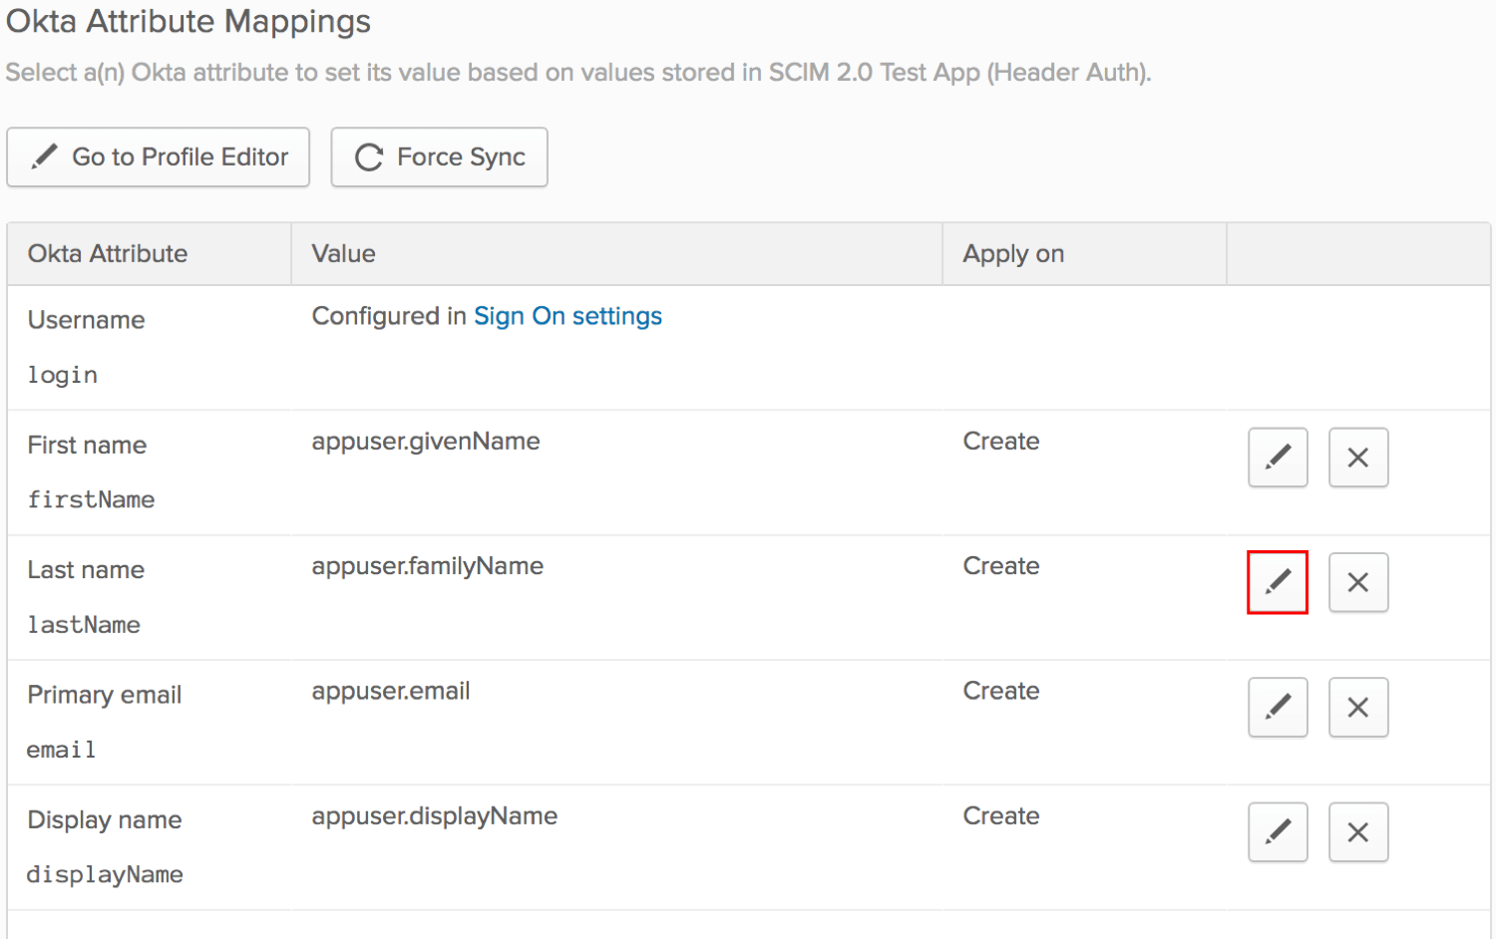Edit the Last name mapping with pencil icon
Viewport: 1496px width, 939px height.
(x=1278, y=582)
